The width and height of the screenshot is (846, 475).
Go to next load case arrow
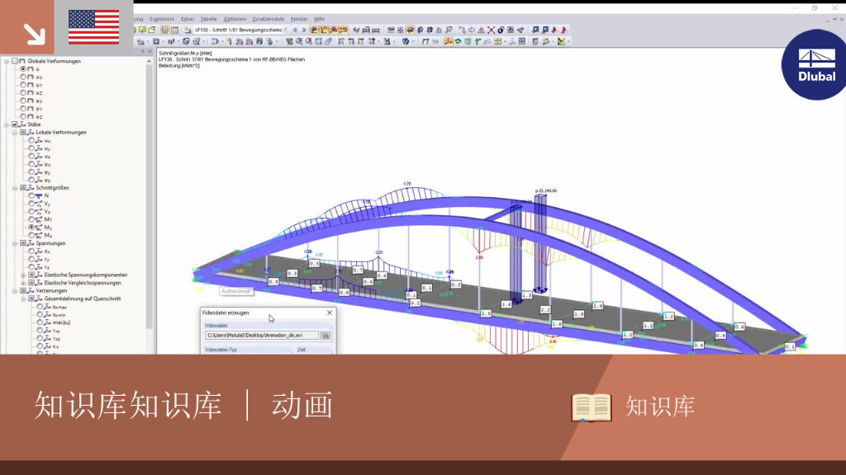point(304,31)
